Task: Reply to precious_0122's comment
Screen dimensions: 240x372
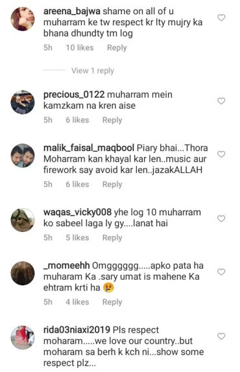Action: 112,120
